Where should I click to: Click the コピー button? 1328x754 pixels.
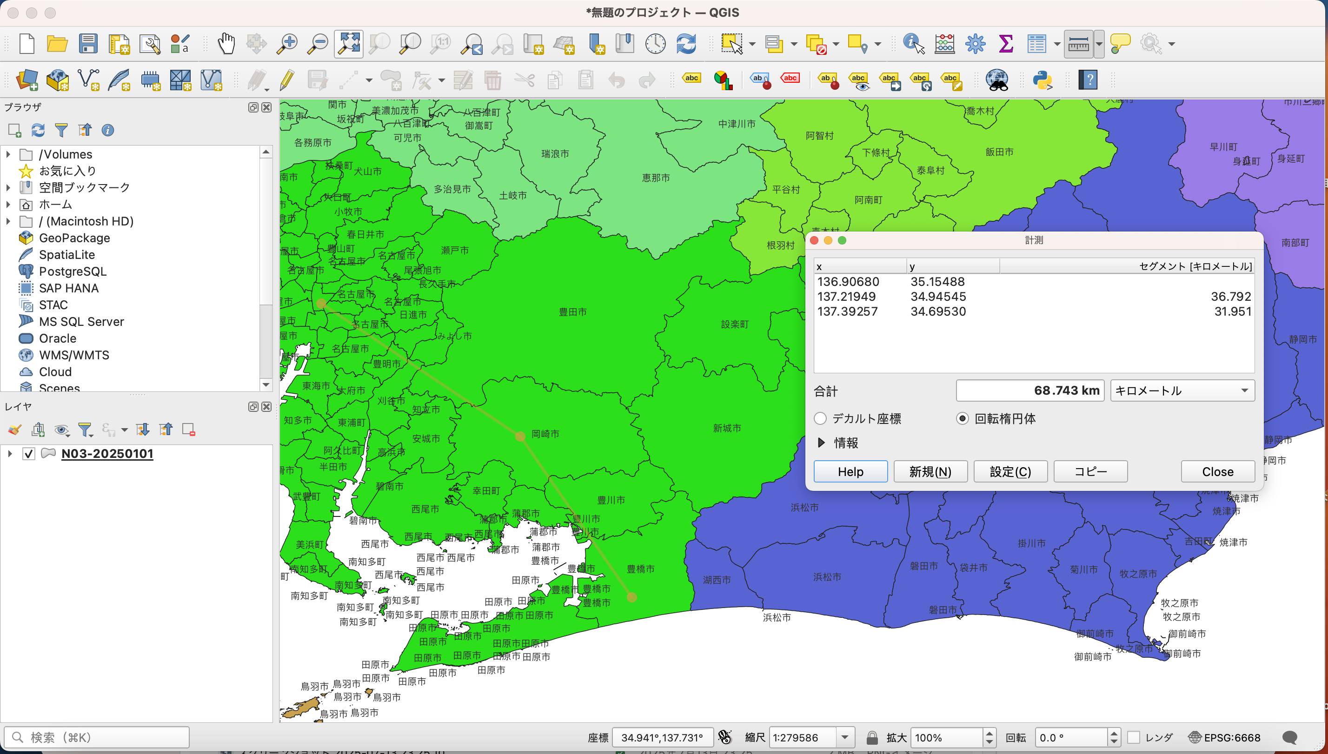tap(1090, 471)
